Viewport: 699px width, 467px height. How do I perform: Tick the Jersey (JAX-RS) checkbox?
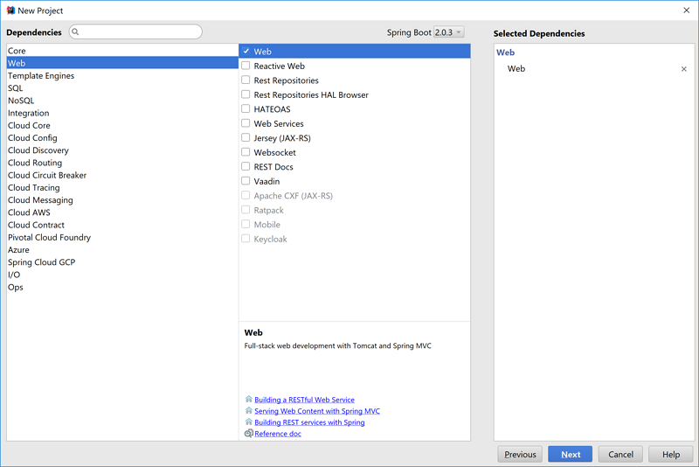tap(246, 137)
